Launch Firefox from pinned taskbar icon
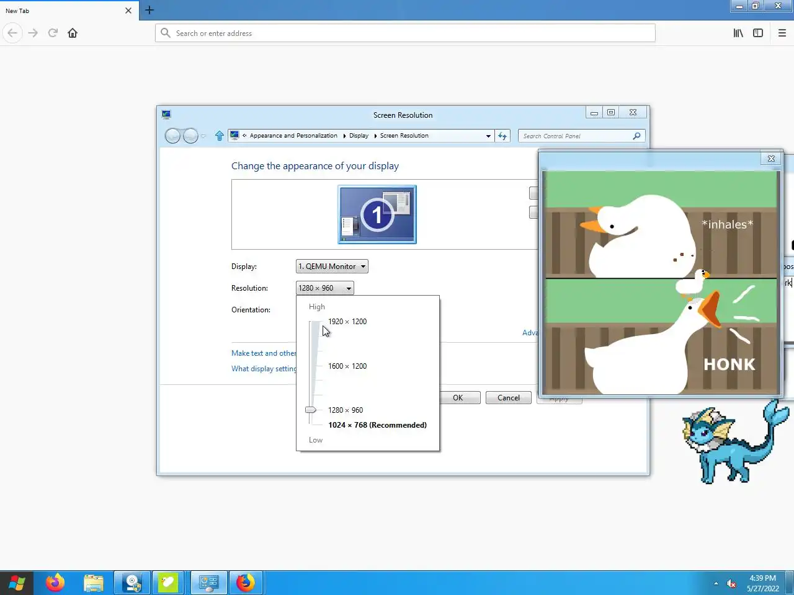This screenshot has height=595, width=794. click(55, 583)
